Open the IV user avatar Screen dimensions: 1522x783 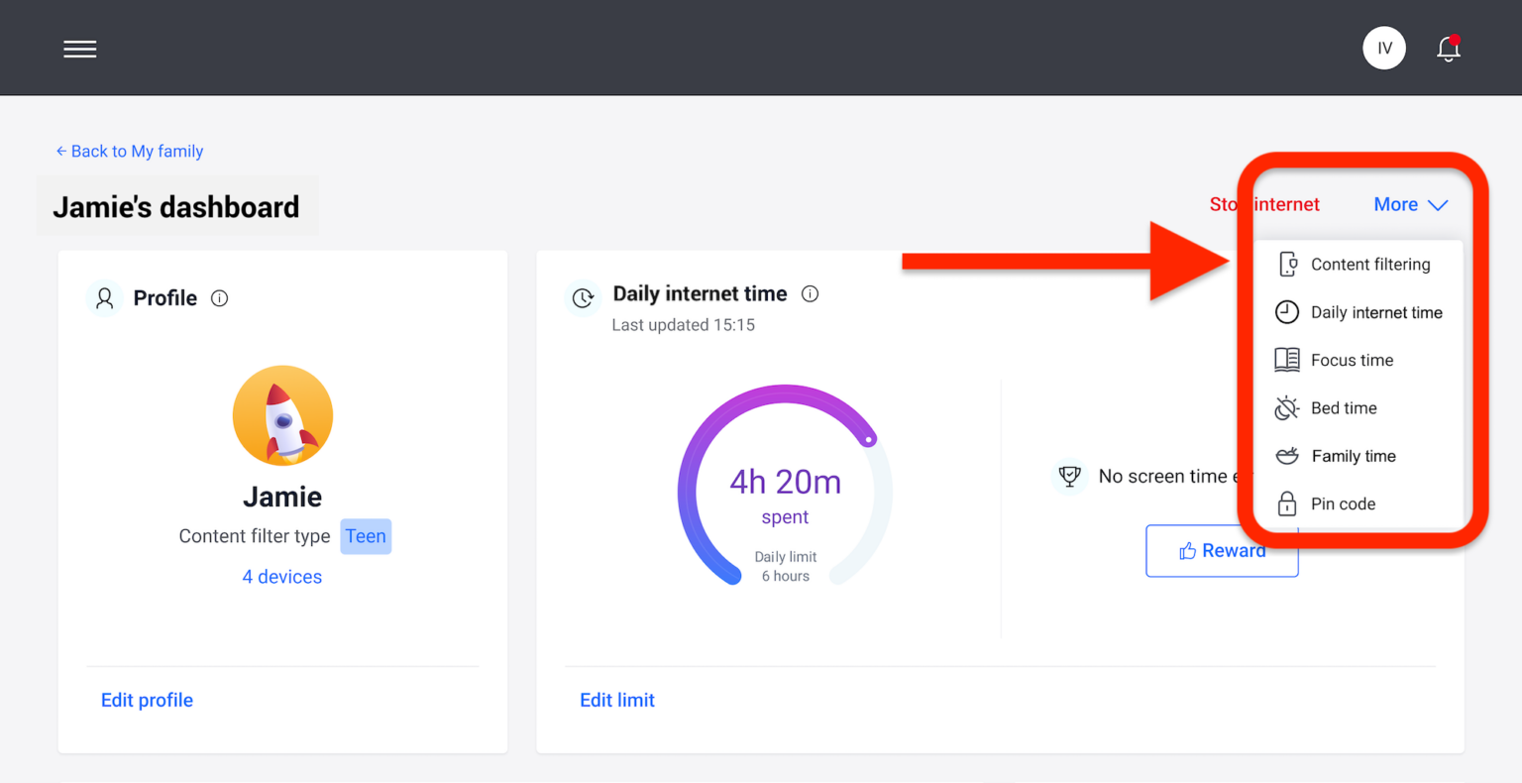coord(1383,49)
